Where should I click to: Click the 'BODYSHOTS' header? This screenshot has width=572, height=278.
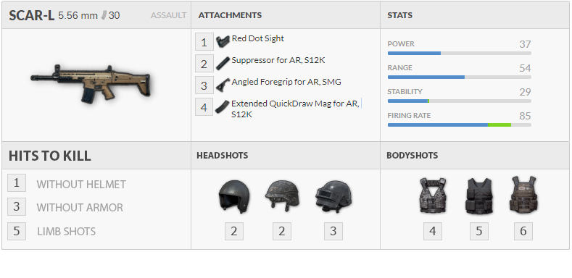(x=413, y=156)
